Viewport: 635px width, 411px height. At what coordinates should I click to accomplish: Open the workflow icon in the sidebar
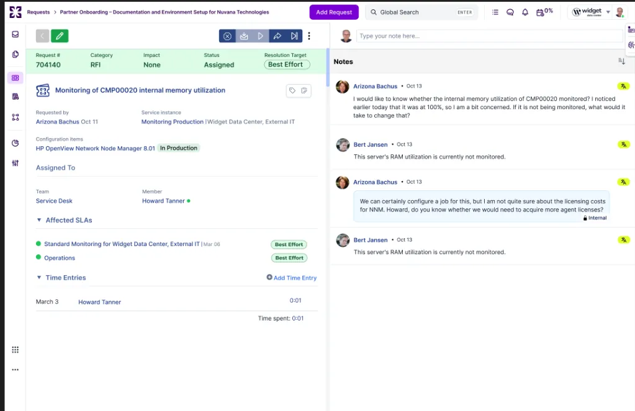(x=16, y=117)
